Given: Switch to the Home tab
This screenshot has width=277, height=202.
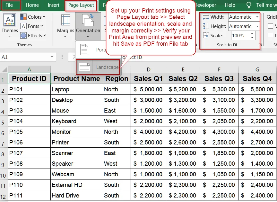Looking at the screenshot, I should click(x=32, y=5).
